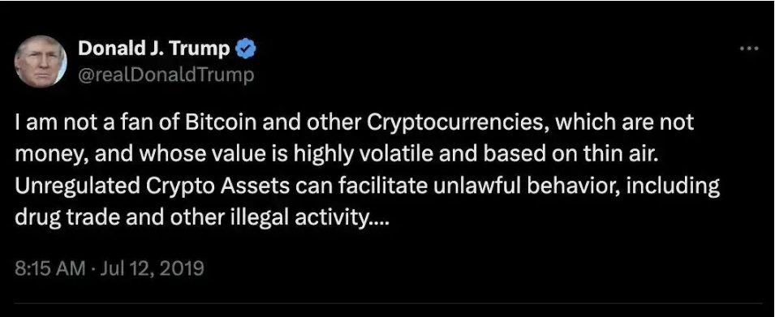Click the blue verified badge

247,49
